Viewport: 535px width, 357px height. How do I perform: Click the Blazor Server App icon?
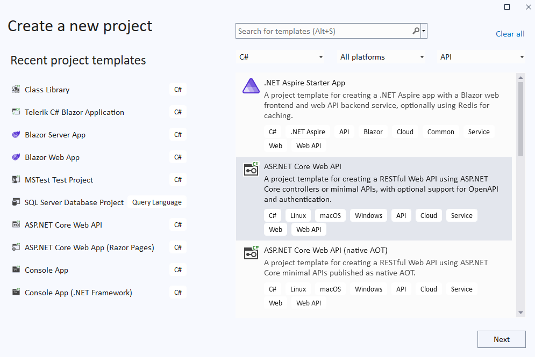click(16, 135)
